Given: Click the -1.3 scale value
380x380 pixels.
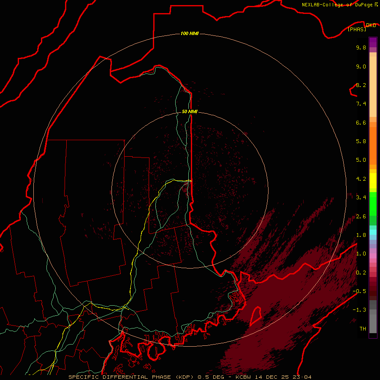Looking at the screenshot, I should click(359, 310).
